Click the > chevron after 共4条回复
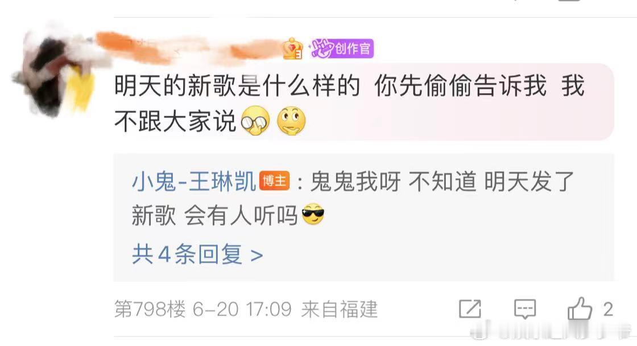This screenshot has height=346, width=637. pos(257,255)
